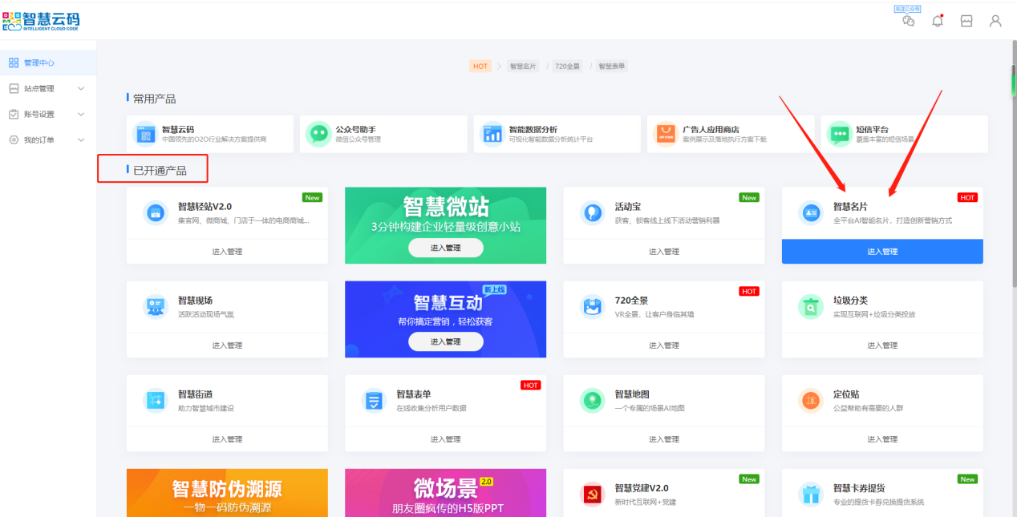Screen dimensions: 1017x517
Task: Open the message inbox icon in header
Action: click(966, 22)
